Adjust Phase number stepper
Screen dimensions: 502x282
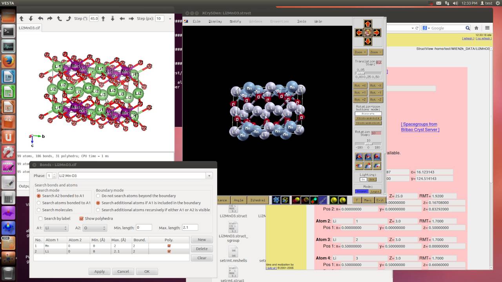[x=54, y=176]
